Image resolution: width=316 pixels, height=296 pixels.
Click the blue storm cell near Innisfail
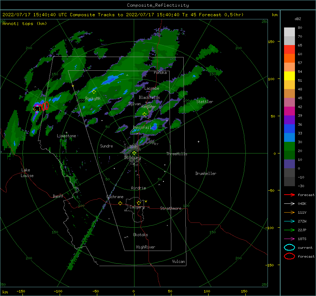tap(154, 127)
